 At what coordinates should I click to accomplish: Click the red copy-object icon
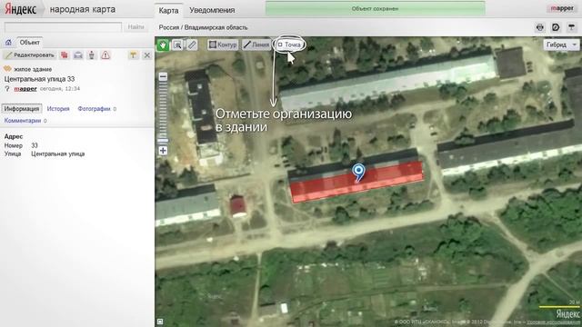click(x=65, y=55)
